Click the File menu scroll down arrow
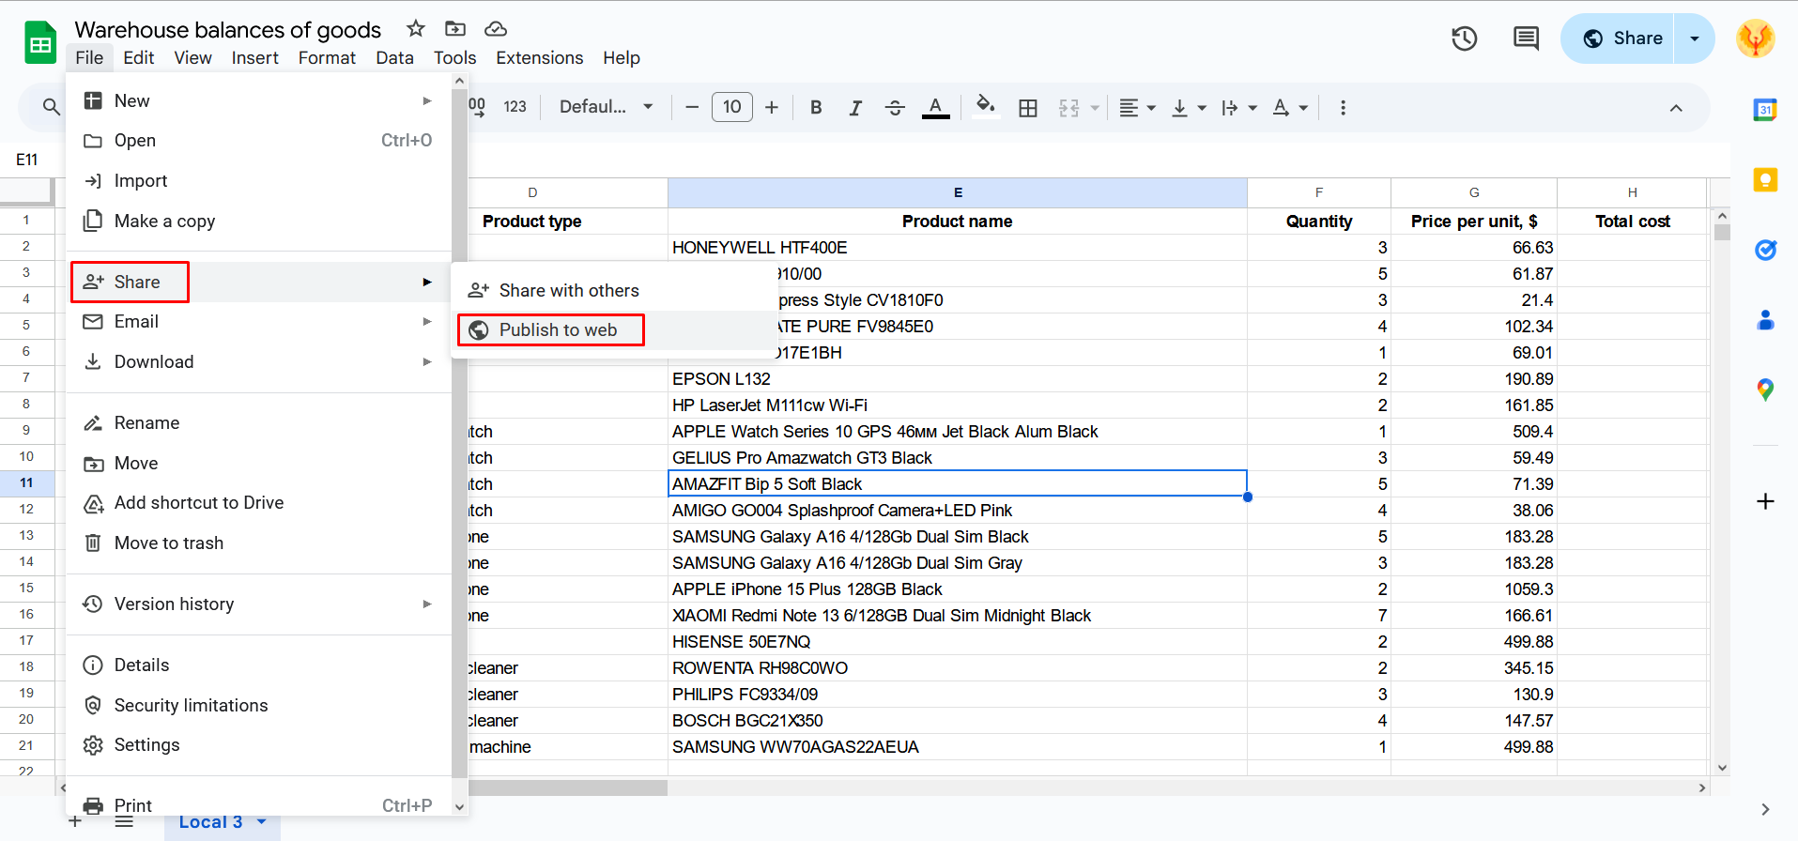The width and height of the screenshot is (1798, 841). coord(460,806)
